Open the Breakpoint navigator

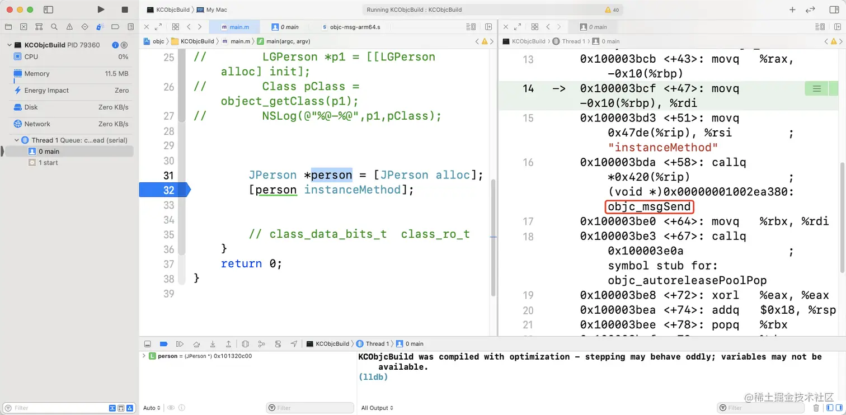point(115,26)
